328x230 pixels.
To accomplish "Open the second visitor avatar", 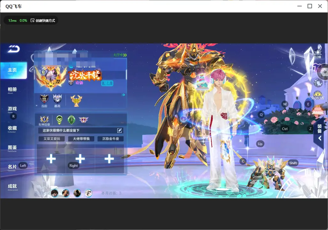I will [x=66, y=193].
